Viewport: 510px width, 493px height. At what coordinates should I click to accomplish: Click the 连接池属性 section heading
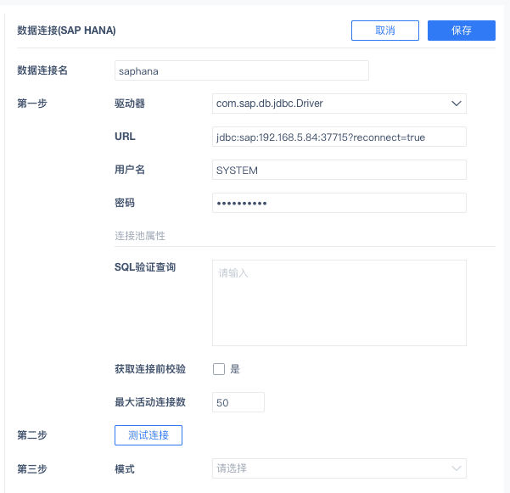pos(140,236)
